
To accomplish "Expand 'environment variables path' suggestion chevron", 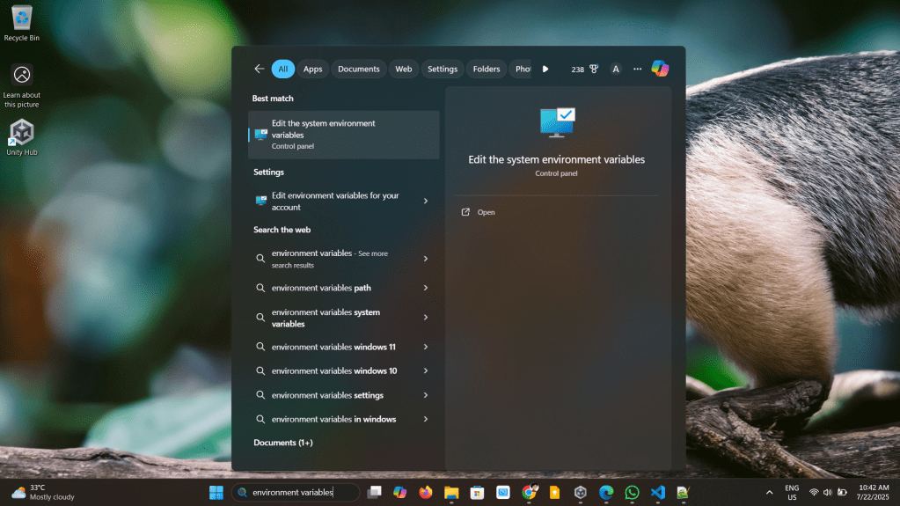I will (x=426, y=288).
